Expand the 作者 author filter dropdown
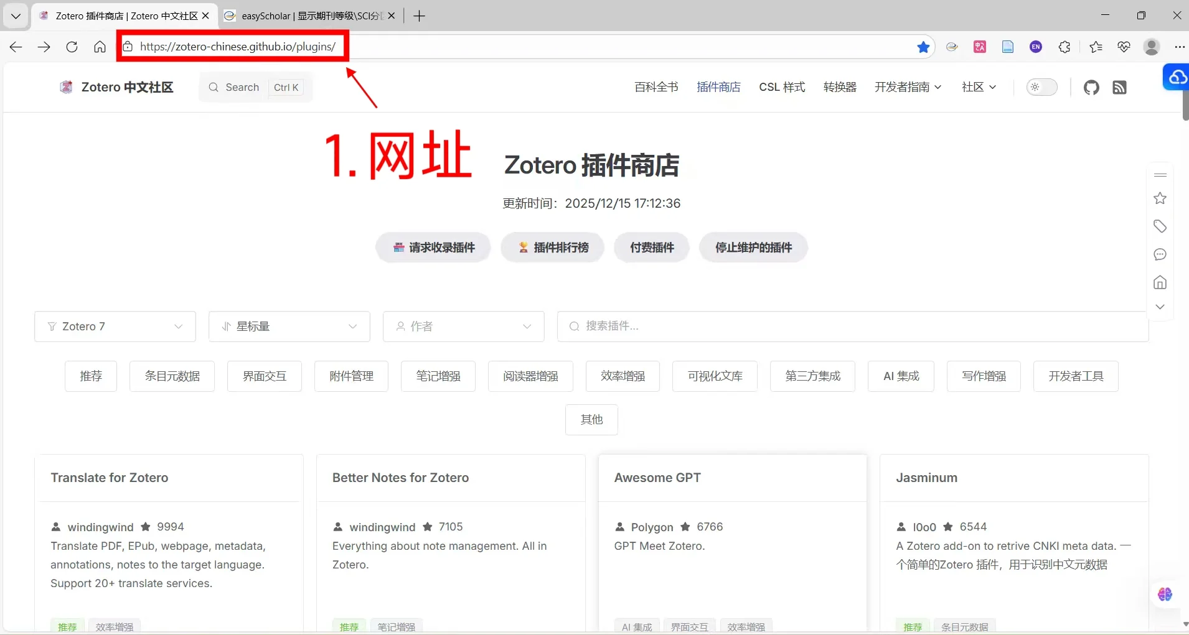Screen dimensions: 1189x635 [x=464, y=327]
